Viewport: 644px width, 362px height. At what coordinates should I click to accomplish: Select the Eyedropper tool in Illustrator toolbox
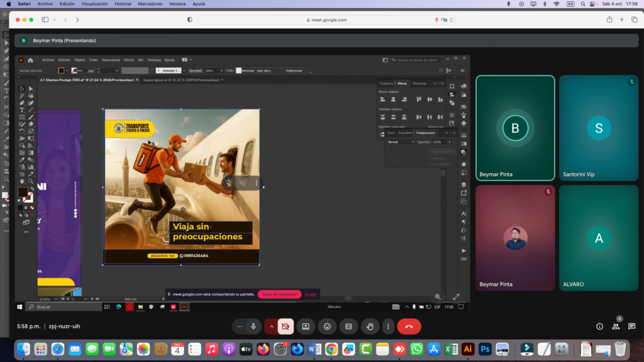pyautogui.click(x=22, y=160)
